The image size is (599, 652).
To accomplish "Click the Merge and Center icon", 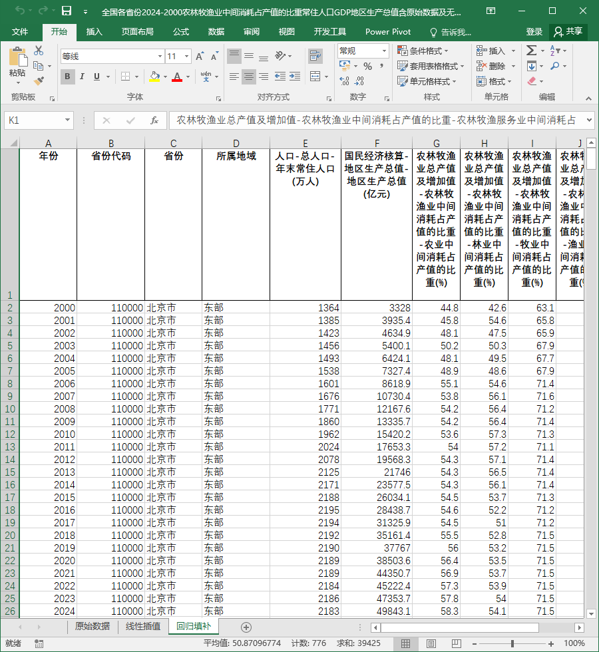I will coord(315,77).
